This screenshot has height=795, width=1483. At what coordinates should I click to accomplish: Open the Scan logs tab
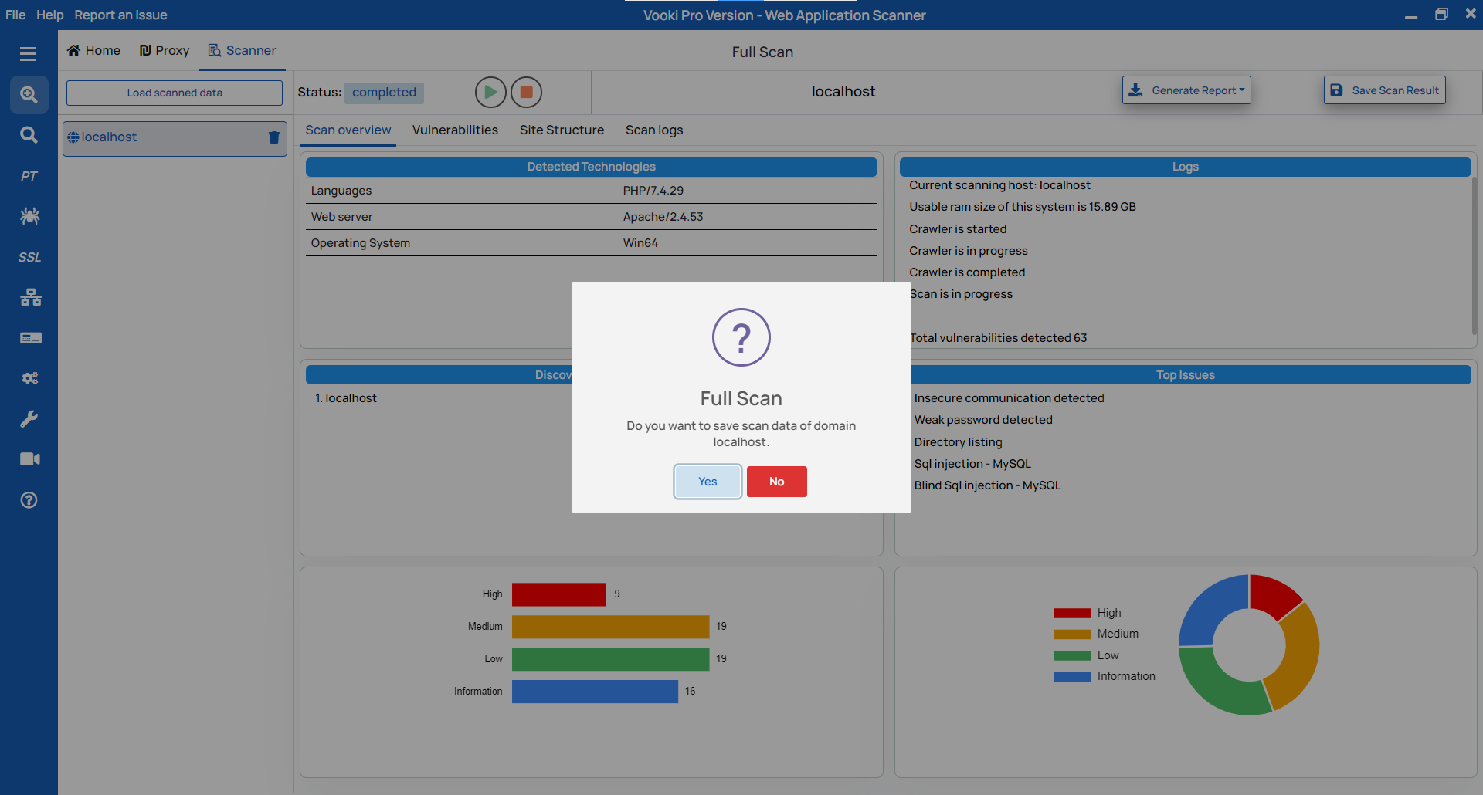654,130
